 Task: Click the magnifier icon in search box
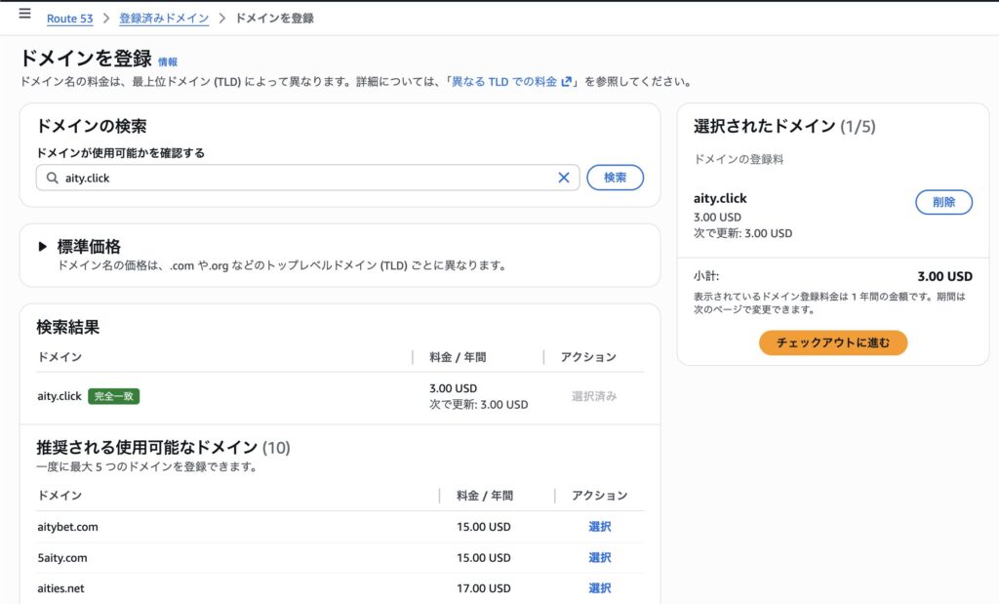(52, 179)
